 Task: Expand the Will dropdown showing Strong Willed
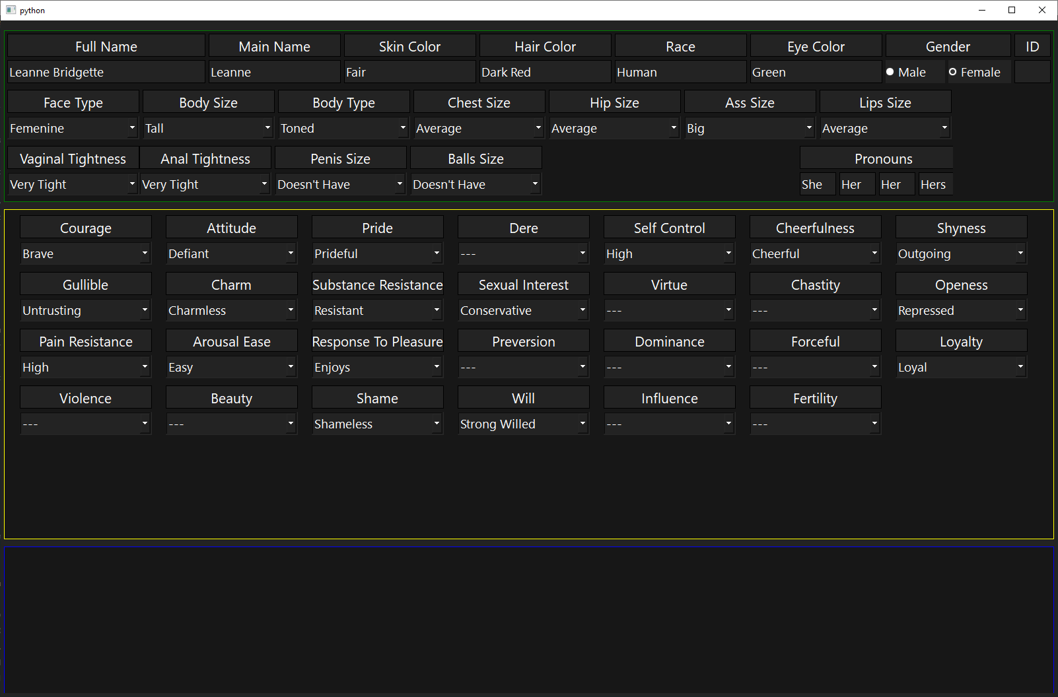(523, 424)
